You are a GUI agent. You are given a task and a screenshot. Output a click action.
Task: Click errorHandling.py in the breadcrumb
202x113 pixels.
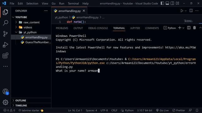(x=87, y=18)
